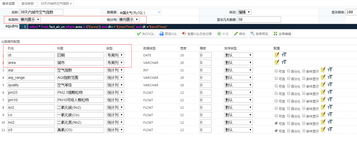Open the 类型 dropdown for the quality row
This screenshot has height=145, width=357.
pos(115,85)
